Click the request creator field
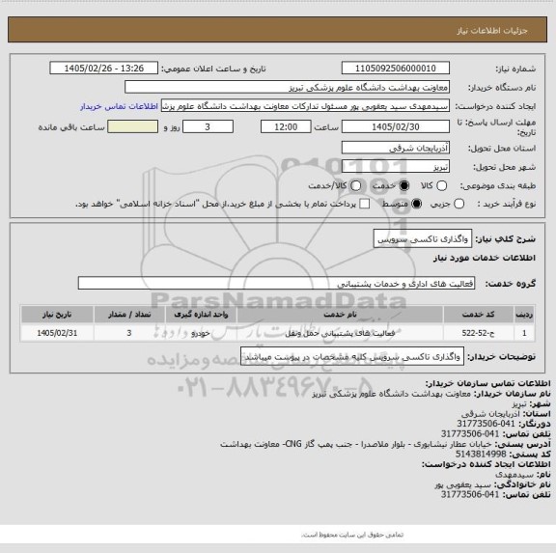 305,106
